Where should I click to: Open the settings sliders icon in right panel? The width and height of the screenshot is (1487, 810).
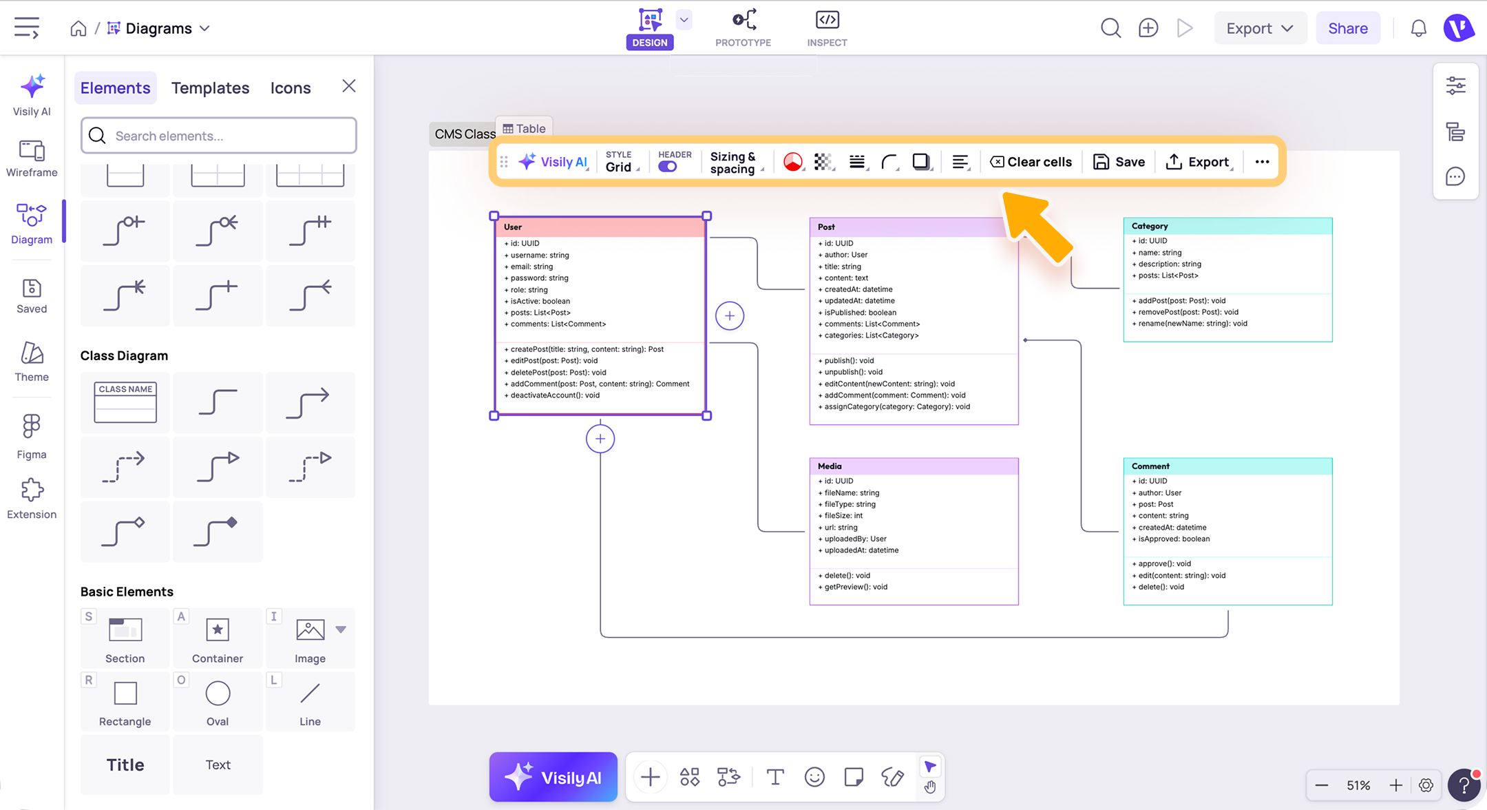pos(1455,85)
